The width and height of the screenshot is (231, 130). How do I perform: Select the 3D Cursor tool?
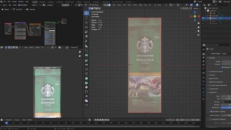click(87, 18)
